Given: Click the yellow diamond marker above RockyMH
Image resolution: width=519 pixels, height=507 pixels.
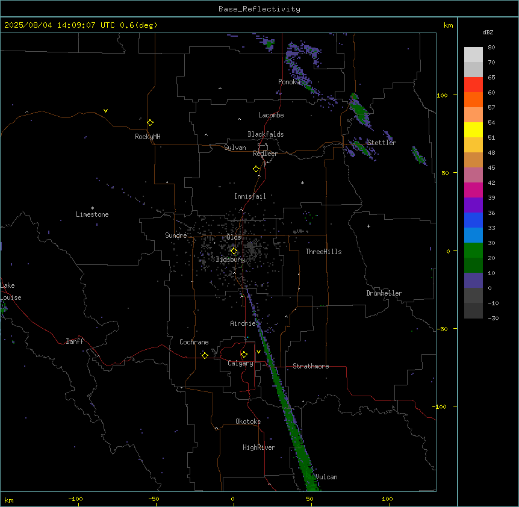Looking at the screenshot, I should (151, 122).
